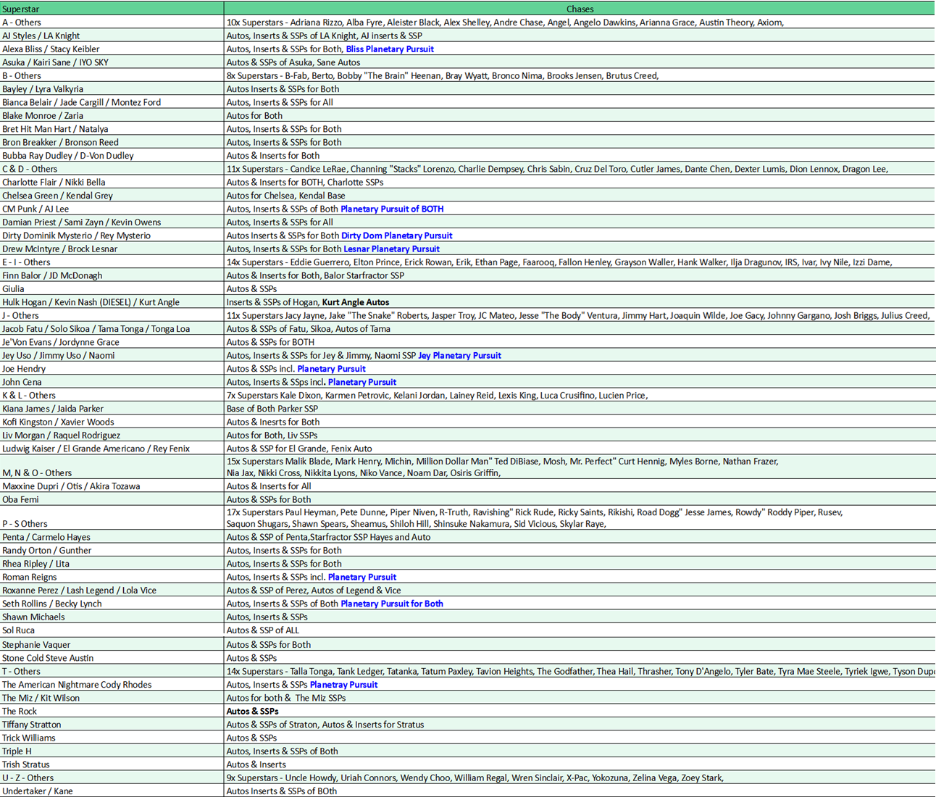Click the blue "Planetray Pursuit" text for Cody Rhodes
The image size is (936, 800).
point(343,685)
